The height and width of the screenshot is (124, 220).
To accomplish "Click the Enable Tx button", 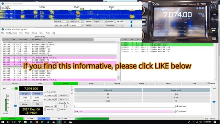I will 143,83.
